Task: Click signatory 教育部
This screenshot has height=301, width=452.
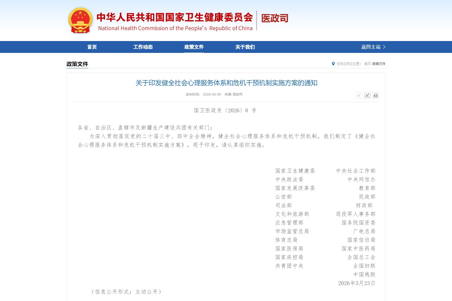Action: 367,188
